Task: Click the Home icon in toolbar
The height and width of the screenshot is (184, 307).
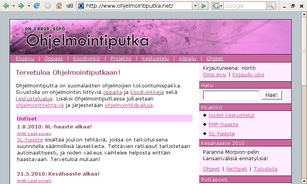Action: point(59,6)
